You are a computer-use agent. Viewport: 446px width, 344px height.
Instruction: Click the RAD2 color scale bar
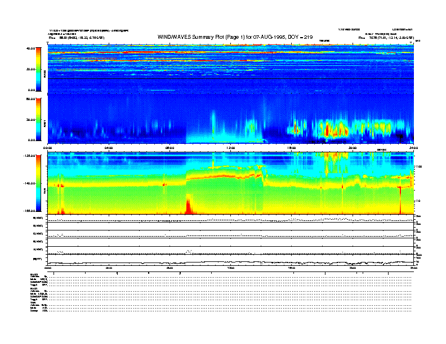(x=38, y=69)
